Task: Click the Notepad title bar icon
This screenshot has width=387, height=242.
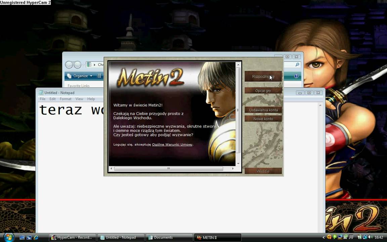Action: click(41, 93)
